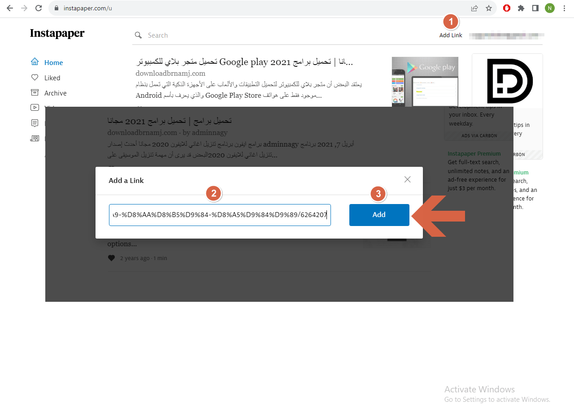Open Liked items via the heart icon
The image size is (574, 413).
tap(35, 78)
